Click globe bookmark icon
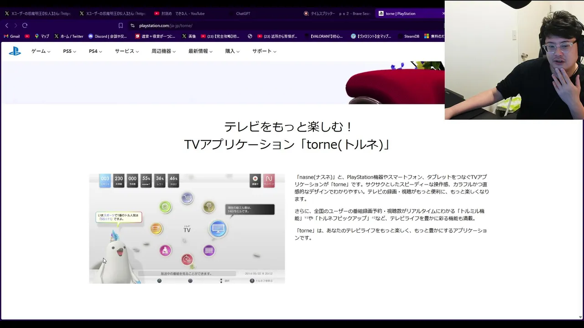The image size is (584, 328). point(250,36)
